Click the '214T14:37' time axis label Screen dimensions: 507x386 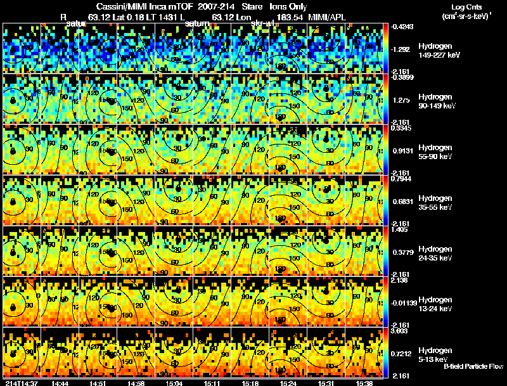point(22,383)
